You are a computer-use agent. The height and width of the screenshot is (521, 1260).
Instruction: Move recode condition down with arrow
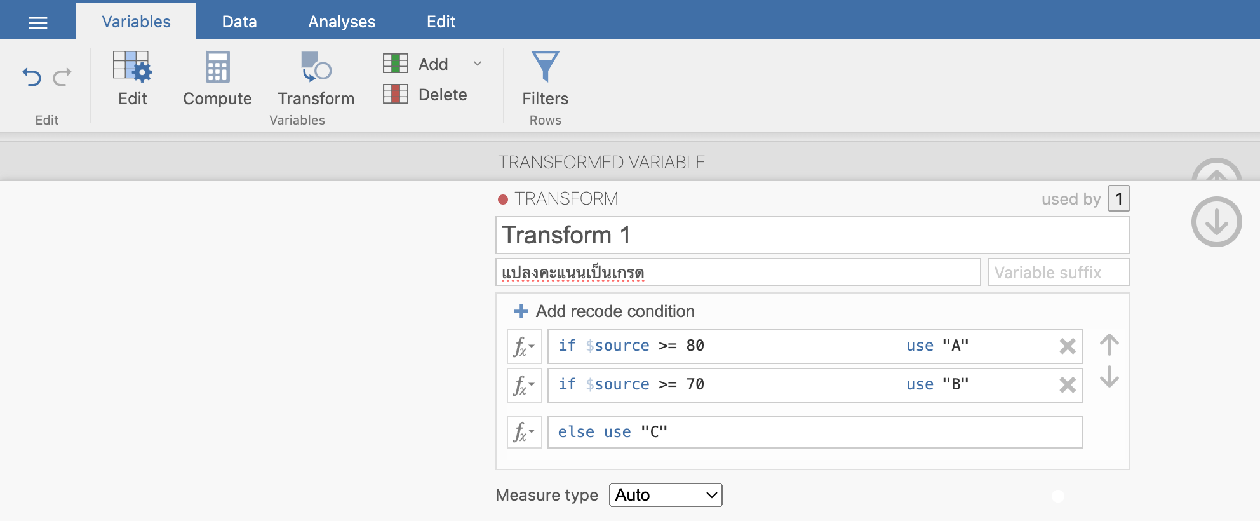pyautogui.click(x=1109, y=377)
